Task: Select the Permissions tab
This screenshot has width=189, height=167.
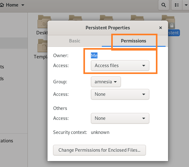Action: 133,41
